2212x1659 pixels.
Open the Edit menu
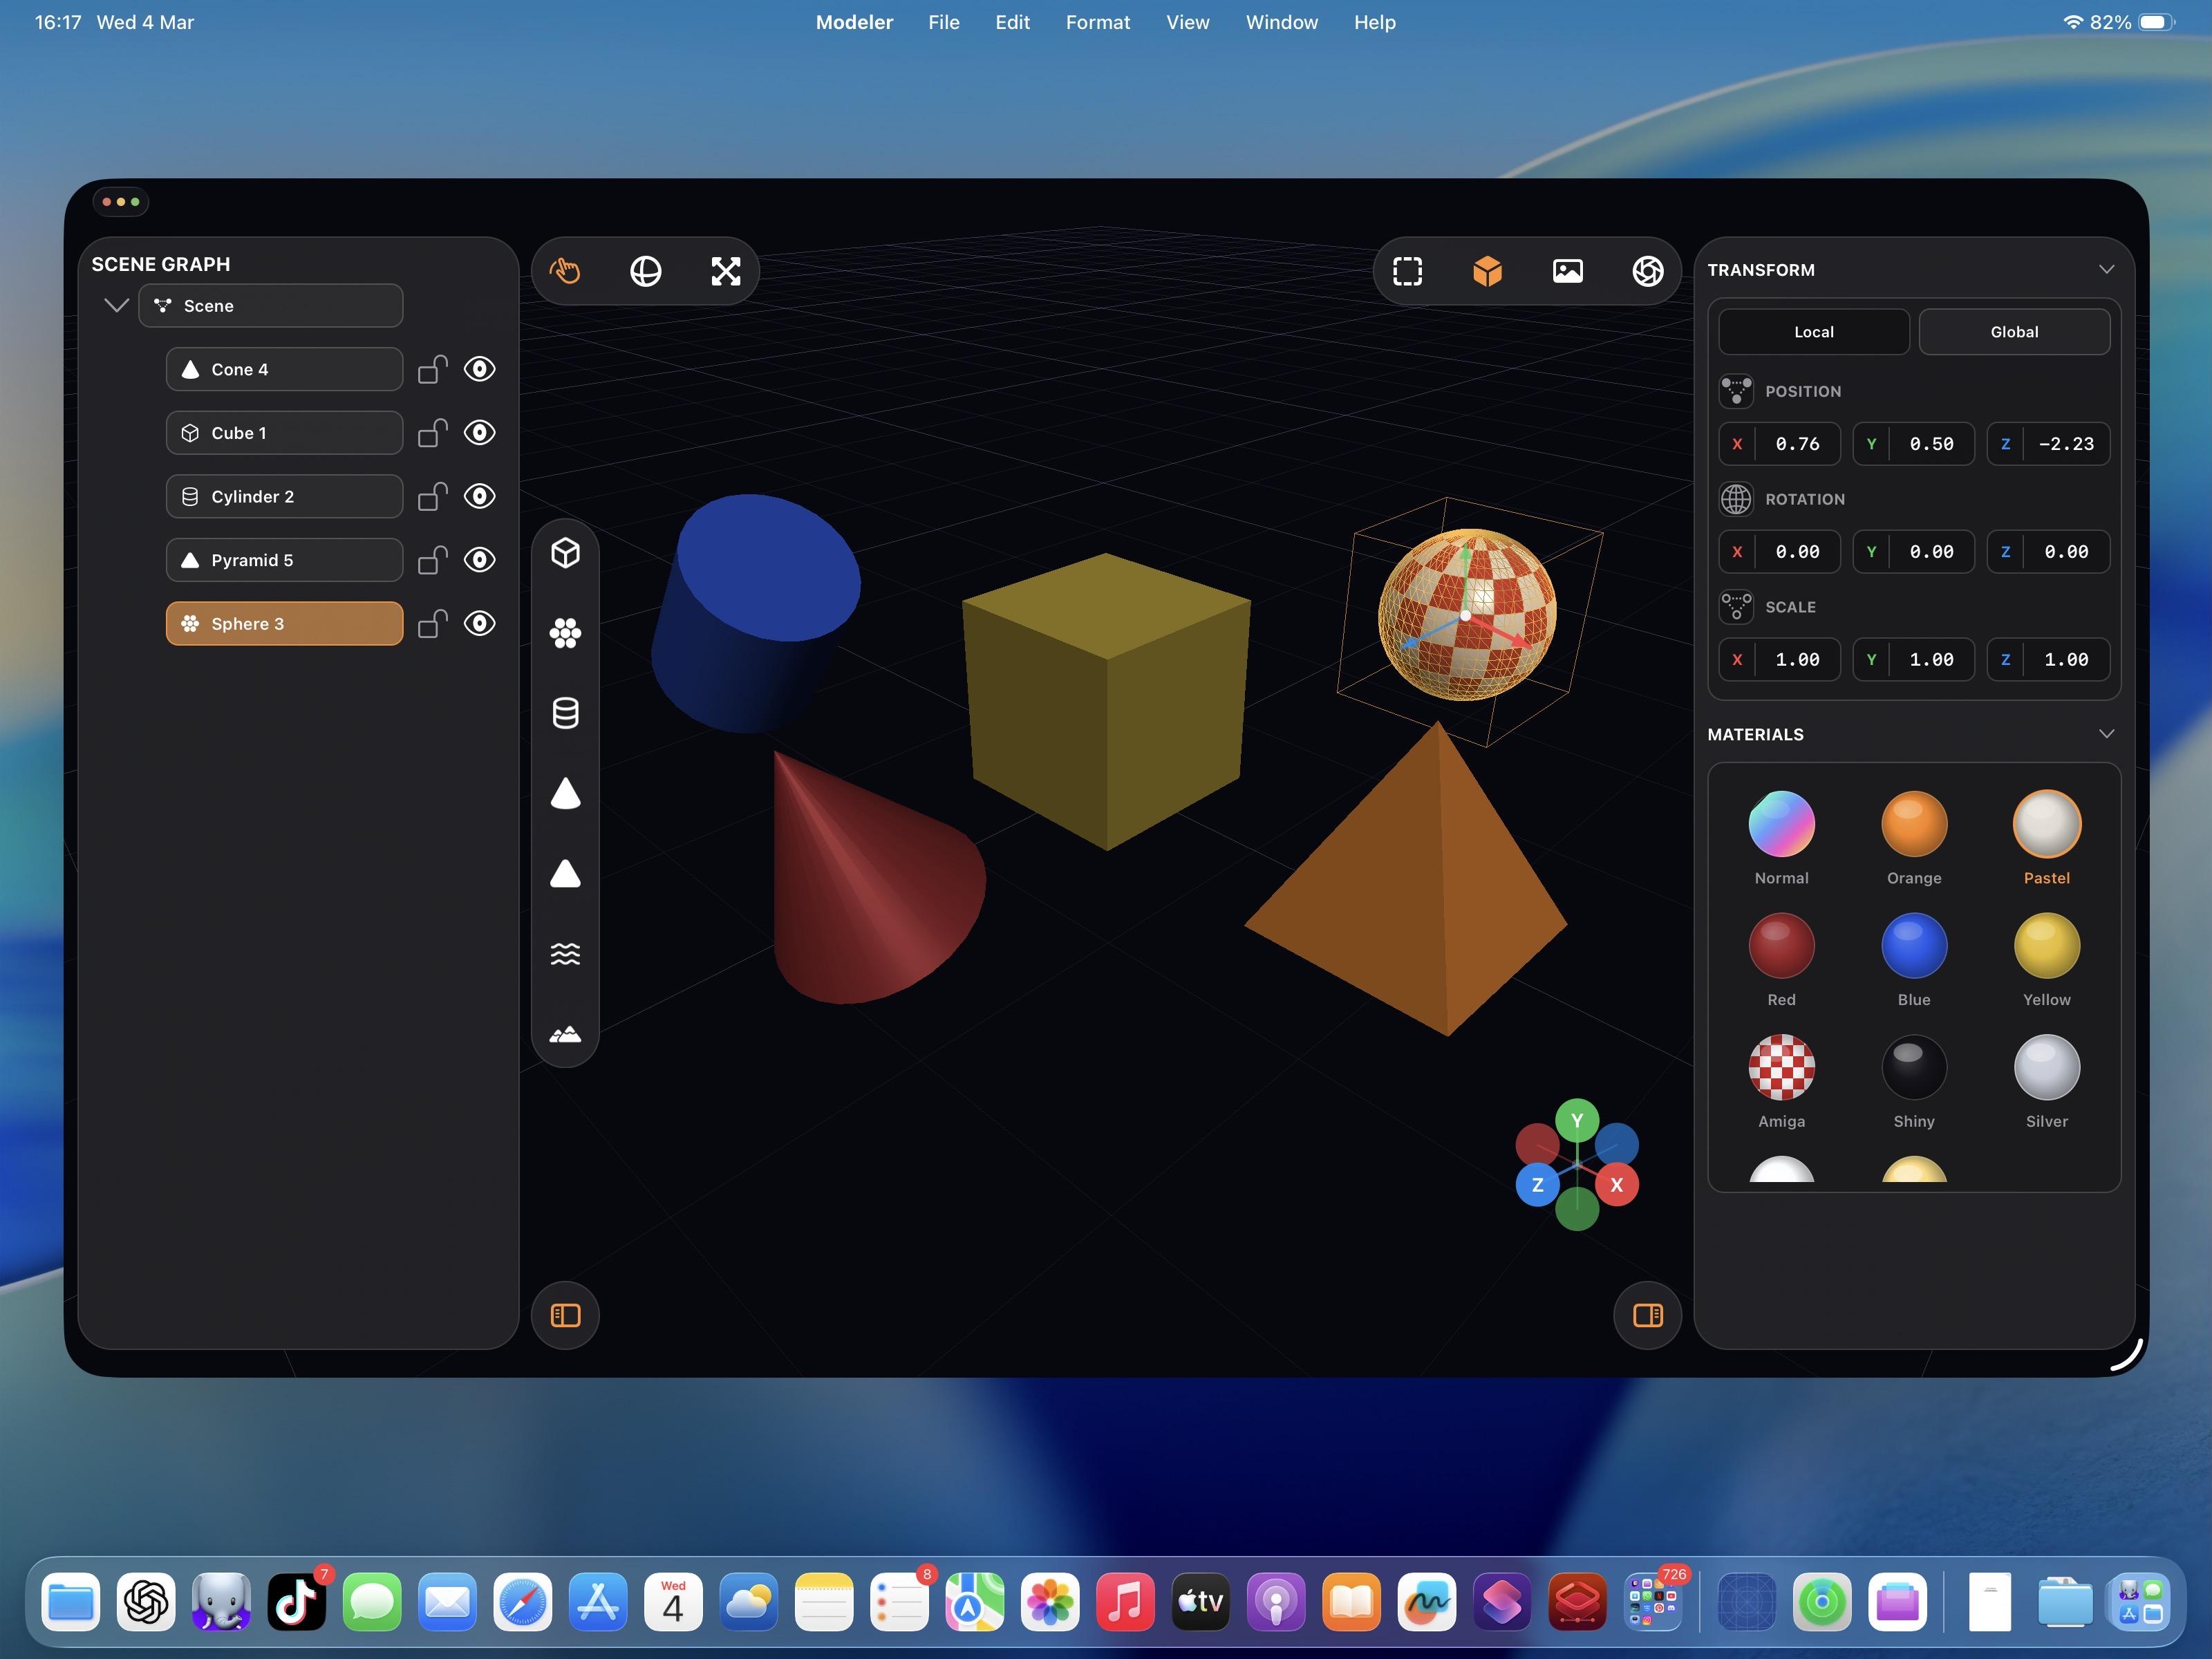click(1012, 22)
